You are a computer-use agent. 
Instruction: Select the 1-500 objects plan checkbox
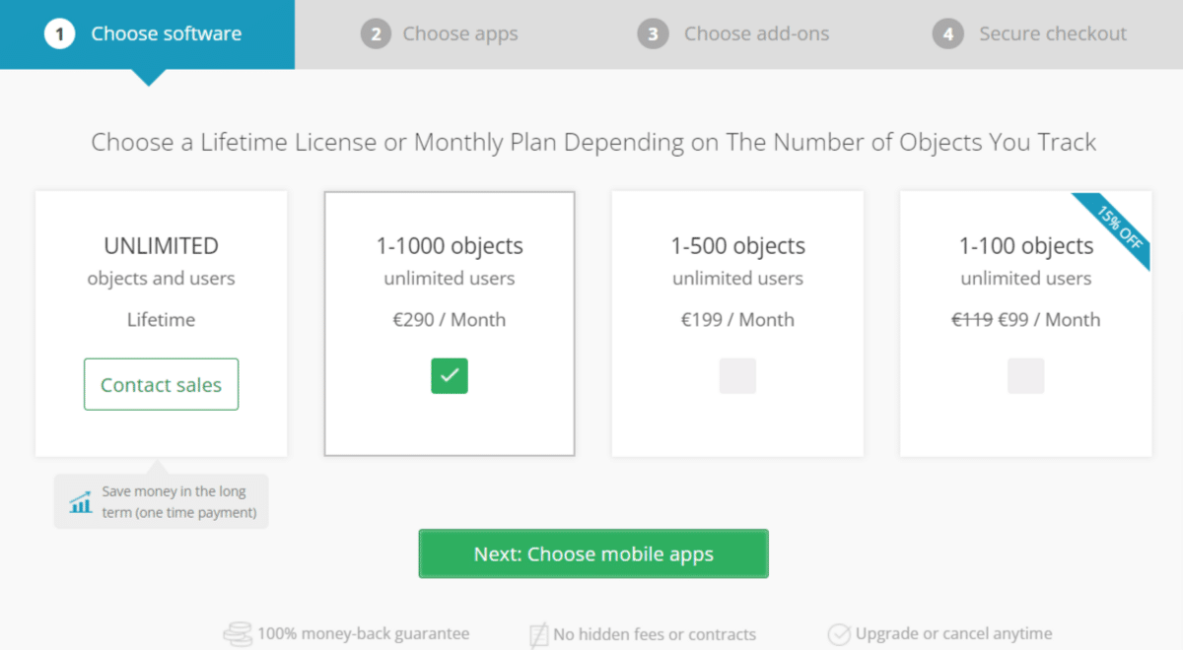pyautogui.click(x=737, y=376)
